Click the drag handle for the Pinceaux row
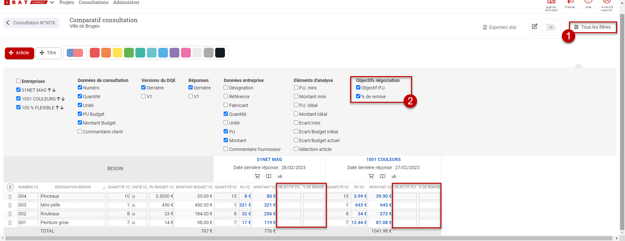 (x=10, y=196)
